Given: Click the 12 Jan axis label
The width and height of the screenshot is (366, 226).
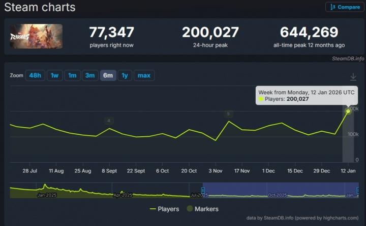Looking at the screenshot, I should pos(348,171).
